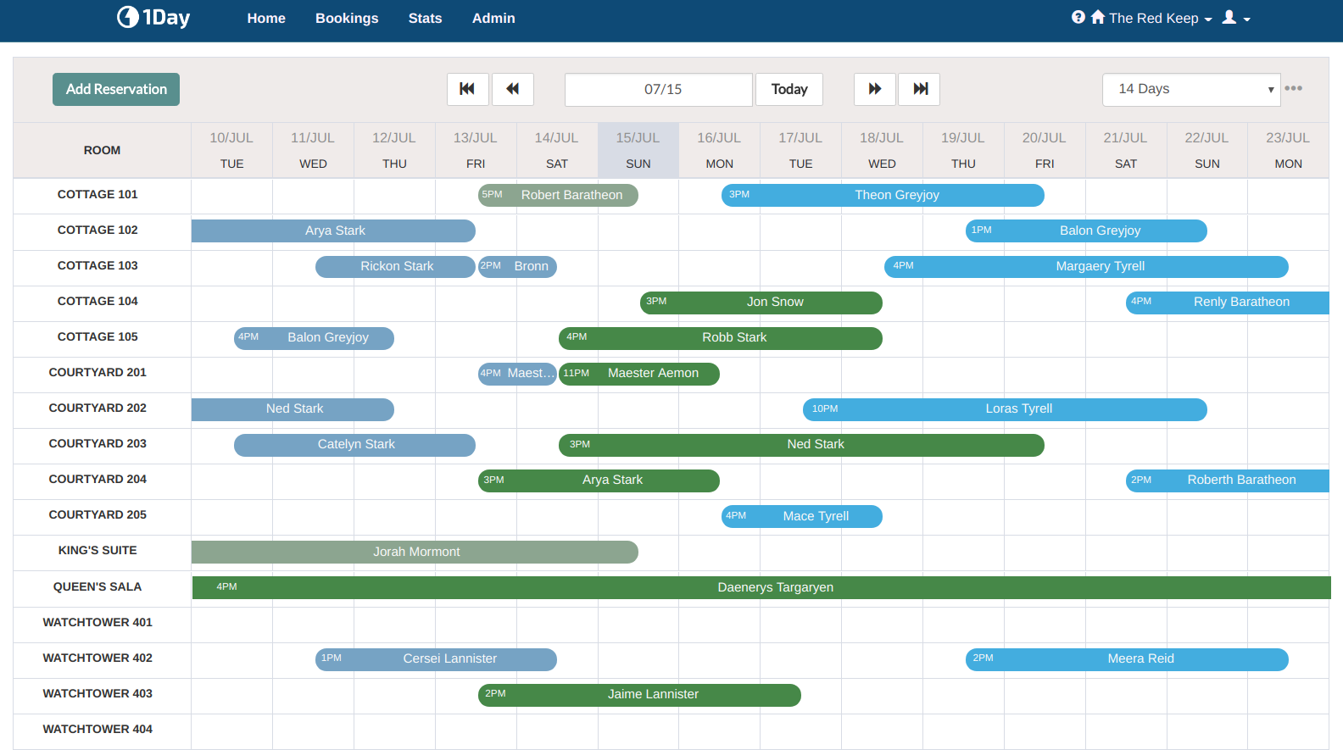Go back with the rewind arrows icon
The image size is (1343, 750).
pos(512,89)
